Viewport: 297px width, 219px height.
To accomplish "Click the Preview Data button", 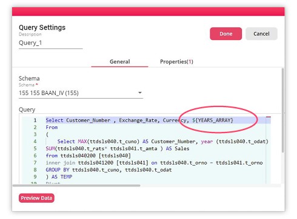I will [36, 198].
